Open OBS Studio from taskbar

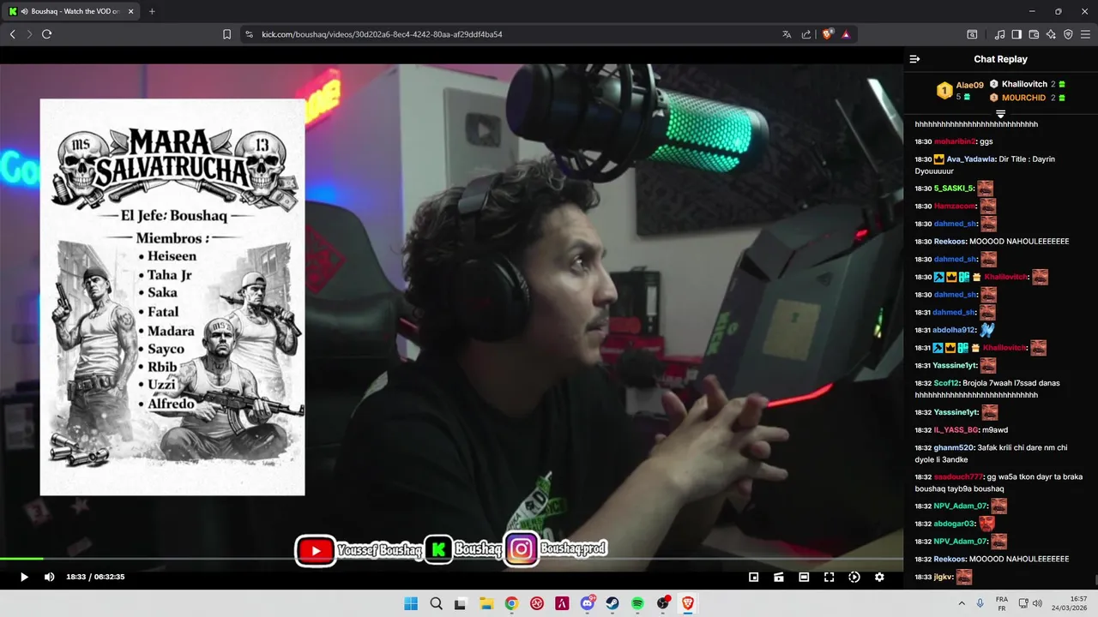point(663,603)
